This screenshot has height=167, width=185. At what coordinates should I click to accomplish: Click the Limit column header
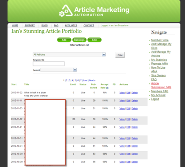point(73,84)
